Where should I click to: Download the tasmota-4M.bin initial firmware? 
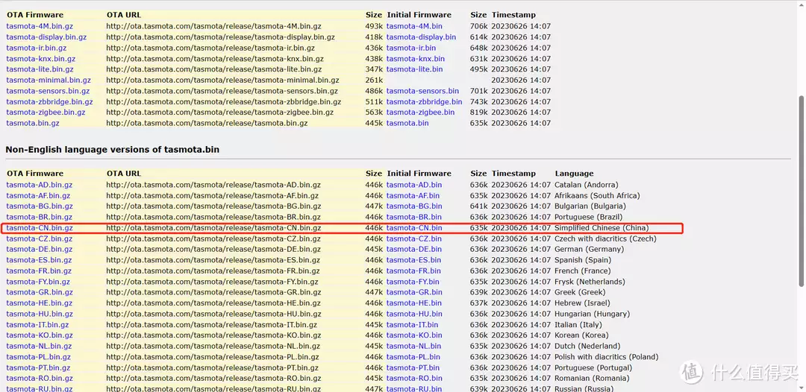(x=414, y=26)
